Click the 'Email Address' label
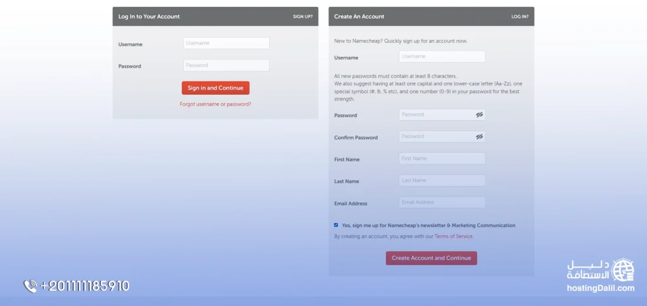The width and height of the screenshot is (647, 306). 350,204
